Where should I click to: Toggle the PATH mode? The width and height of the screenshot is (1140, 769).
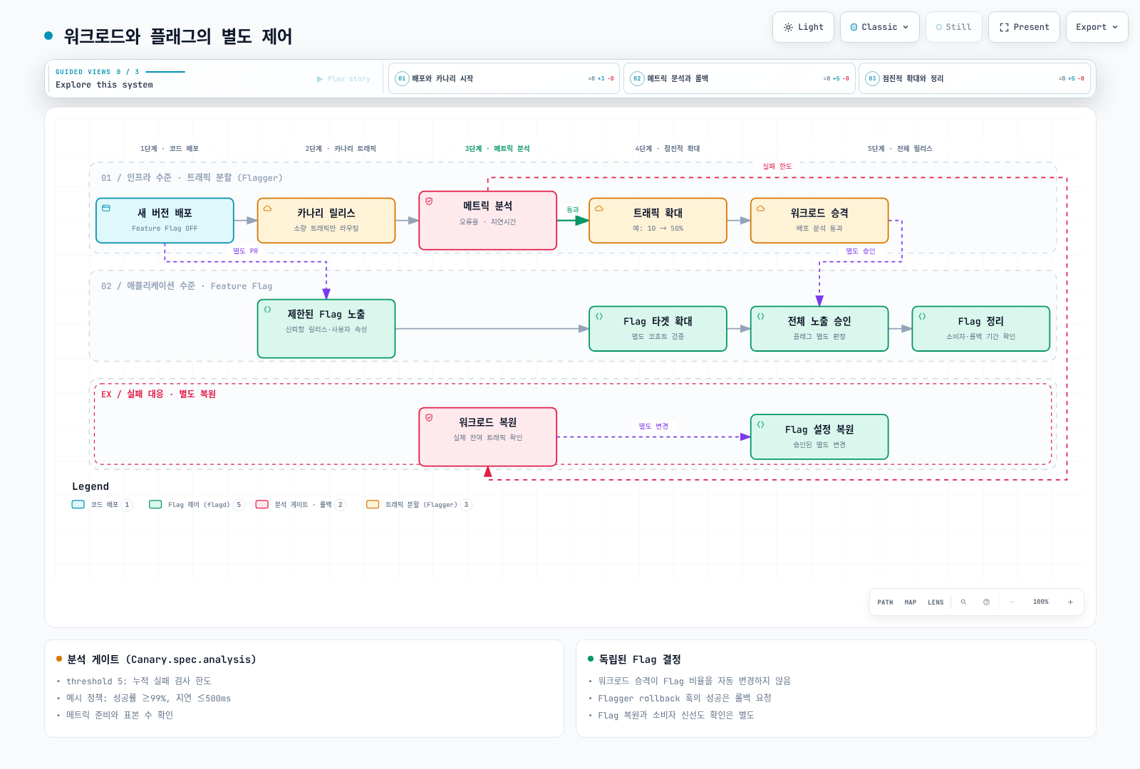point(885,602)
